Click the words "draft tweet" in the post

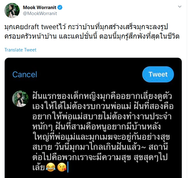[41, 27]
